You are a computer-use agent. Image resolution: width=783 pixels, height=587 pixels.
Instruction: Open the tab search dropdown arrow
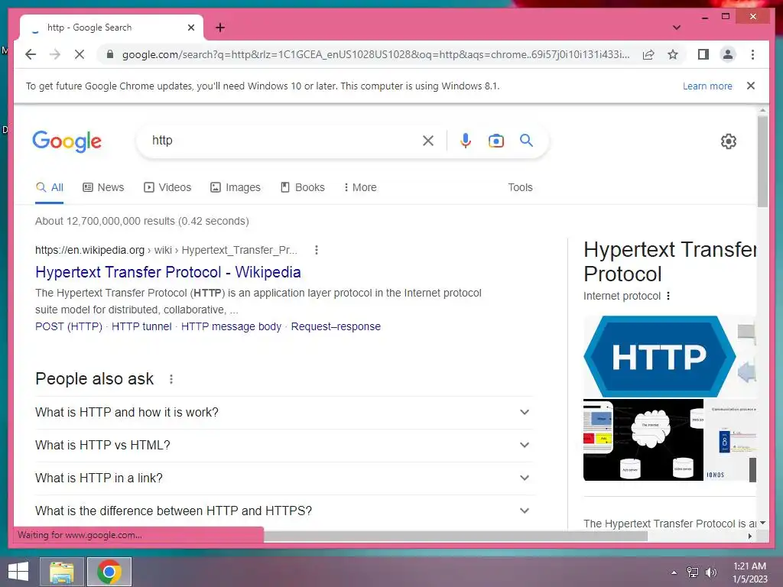pyautogui.click(x=677, y=28)
